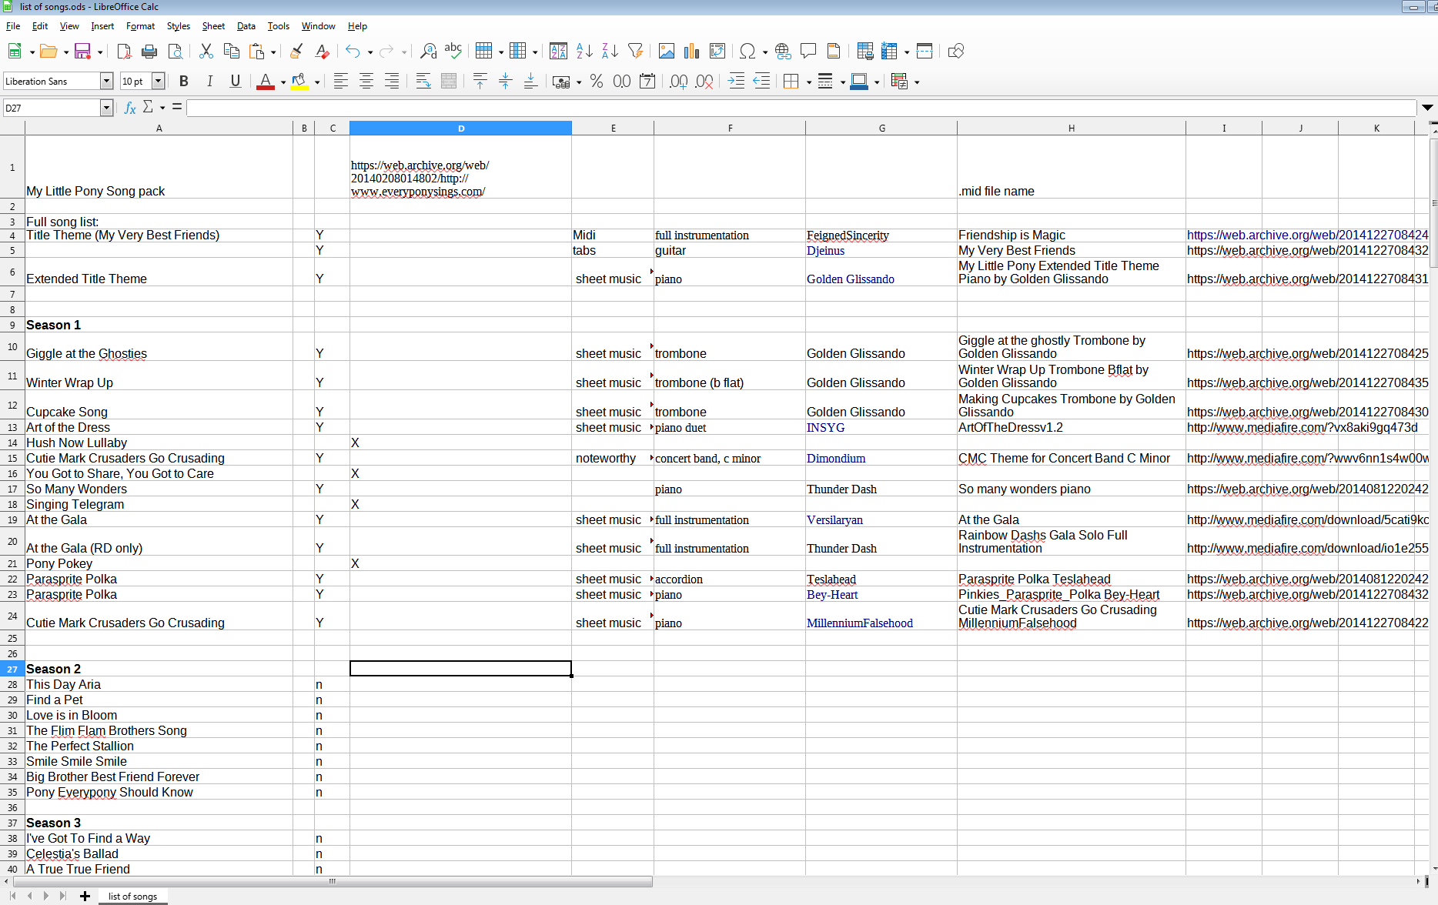Click the Sort Descending icon
The width and height of the screenshot is (1438, 905).
[610, 52]
